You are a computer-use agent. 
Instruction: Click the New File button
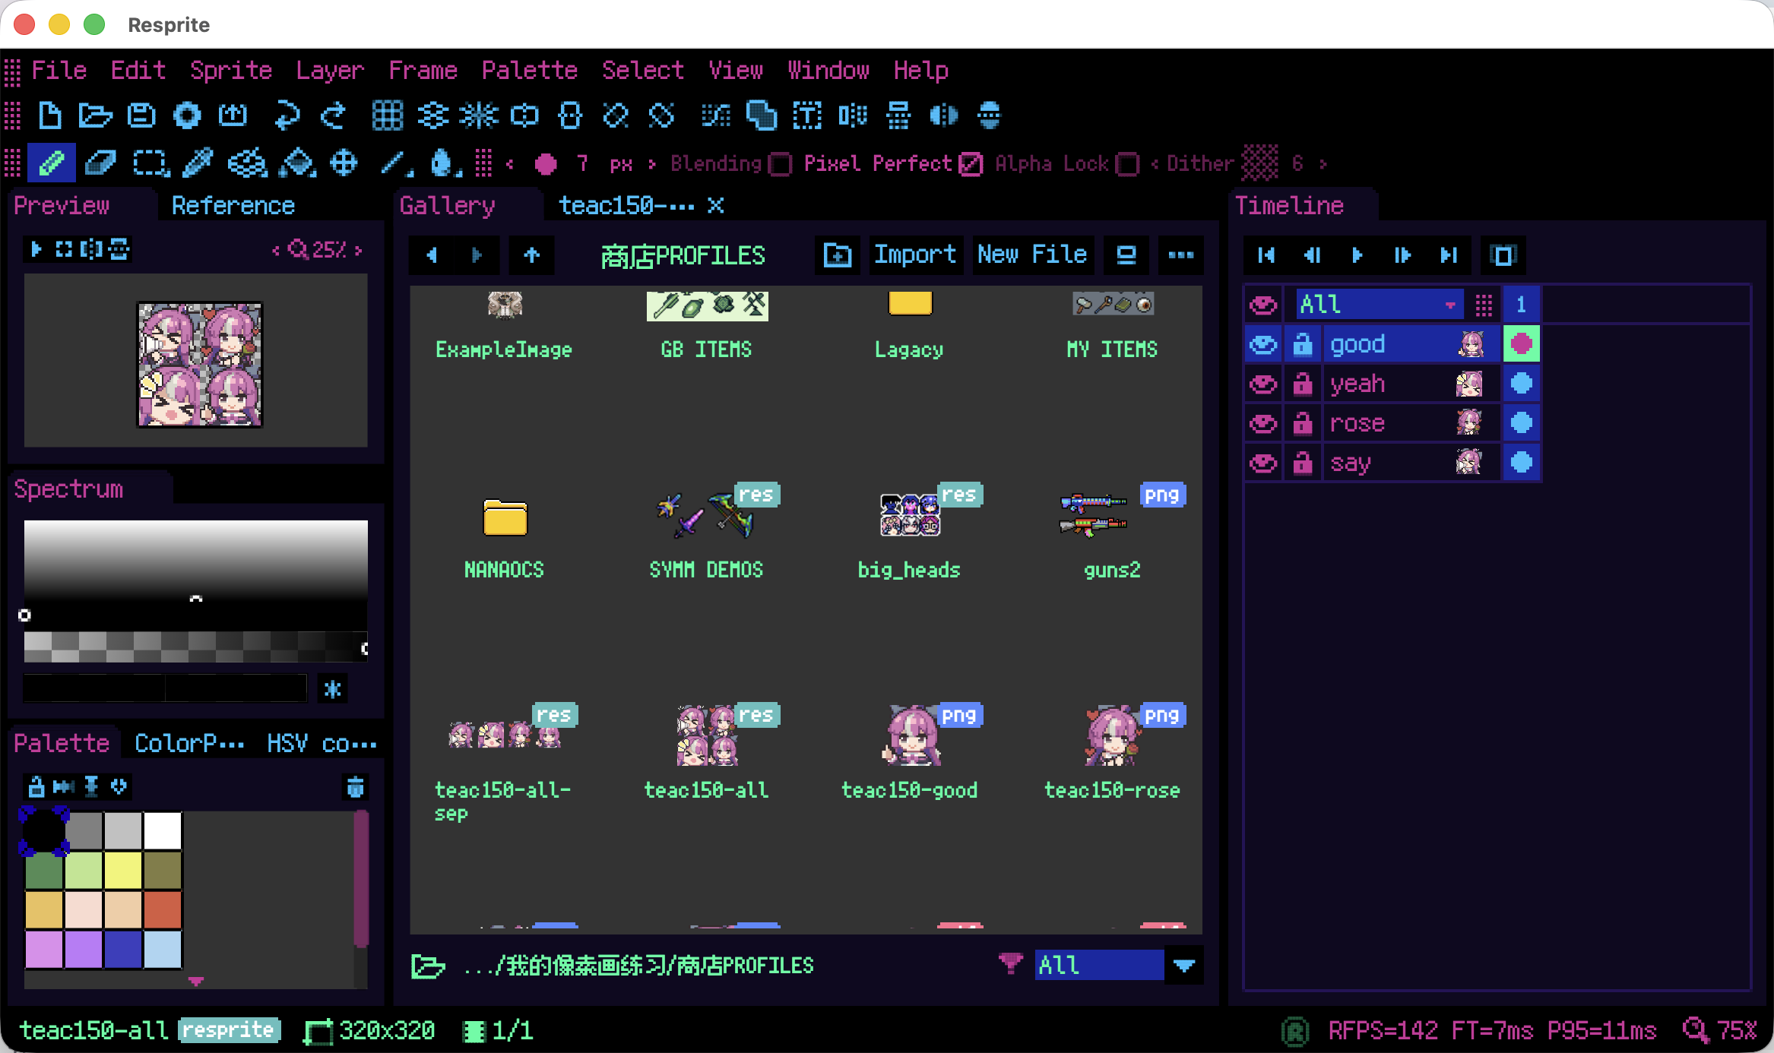click(x=1031, y=255)
